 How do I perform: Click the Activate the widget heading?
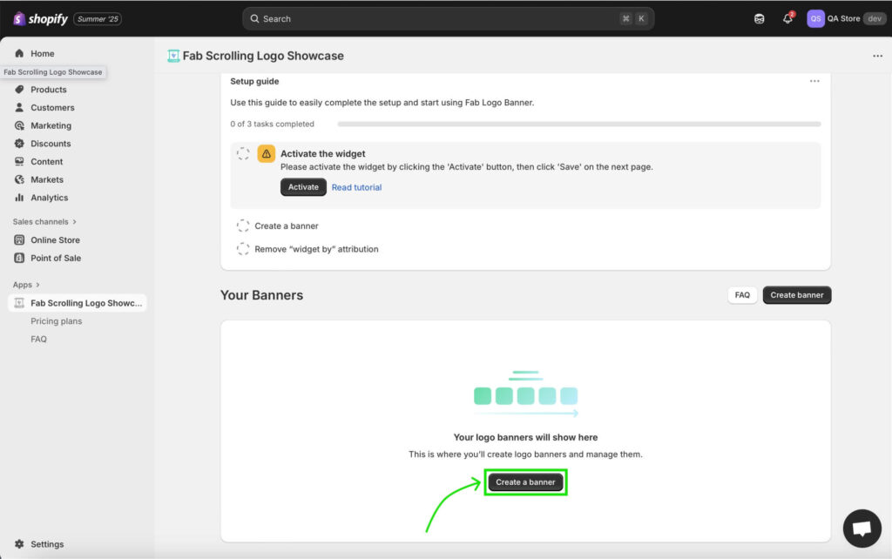[x=322, y=153]
